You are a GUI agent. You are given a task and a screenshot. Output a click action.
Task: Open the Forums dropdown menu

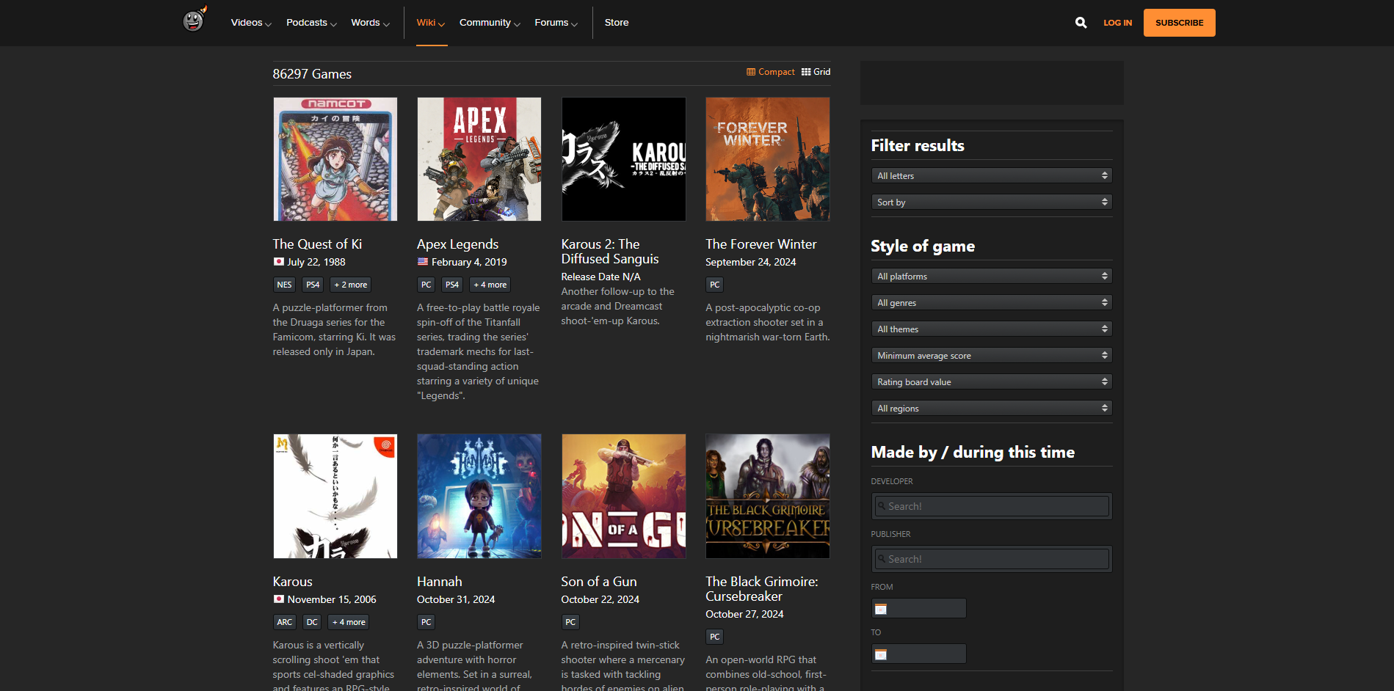pyautogui.click(x=556, y=23)
